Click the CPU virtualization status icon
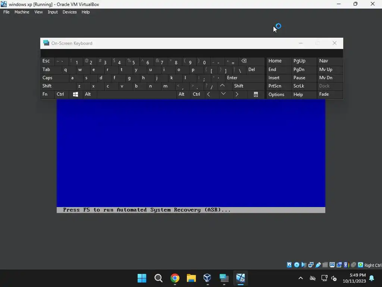 pyautogui.click(x=346, y=265)
